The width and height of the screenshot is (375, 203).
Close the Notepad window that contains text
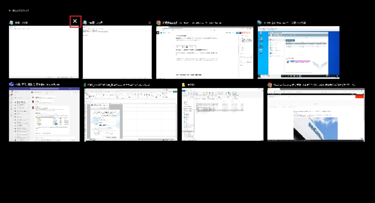pyautogui.click(x=150, y=23)
